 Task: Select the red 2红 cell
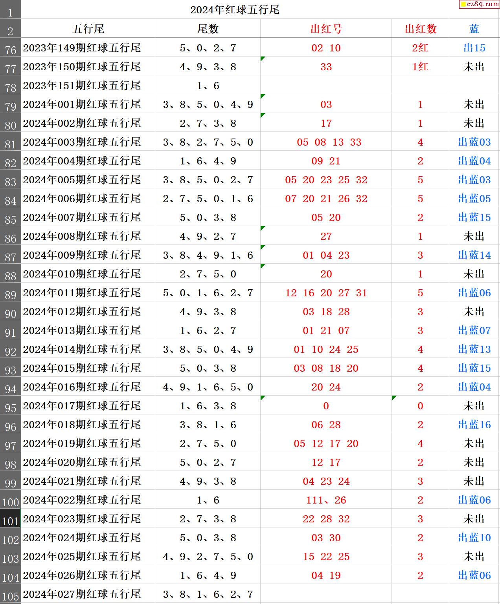pos(420,48)
